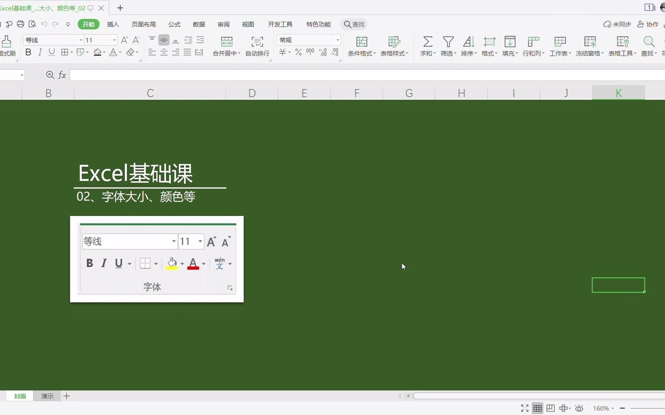665x415 pixels.
Task: Open the 工作表 worksheet menu
Action: (x=560, y=47)
